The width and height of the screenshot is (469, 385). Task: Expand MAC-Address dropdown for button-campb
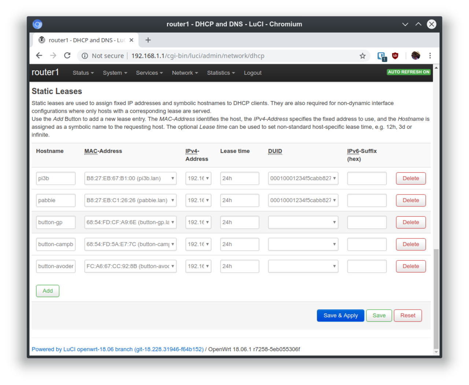130,244
